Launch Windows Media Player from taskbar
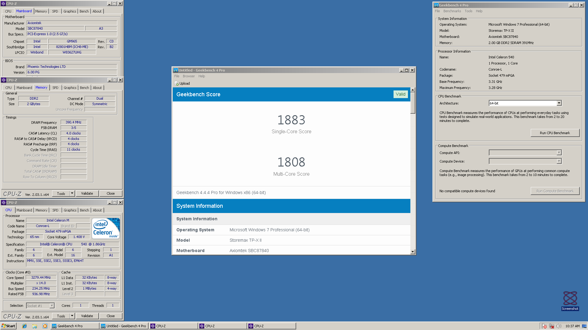 [x=45, y=326]
